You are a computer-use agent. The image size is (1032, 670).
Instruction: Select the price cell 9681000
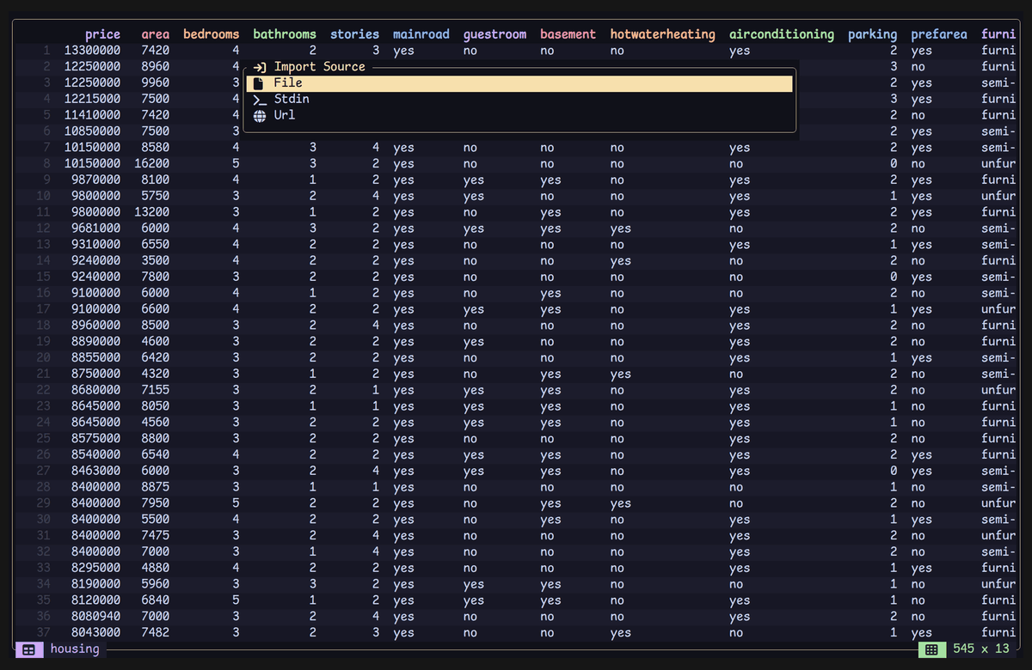click(96, 228)
